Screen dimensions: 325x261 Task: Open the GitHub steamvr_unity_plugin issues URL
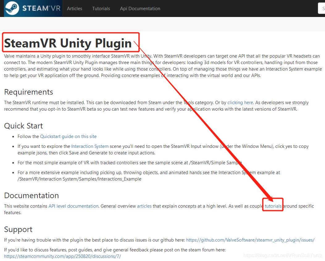tap(250, 240)
